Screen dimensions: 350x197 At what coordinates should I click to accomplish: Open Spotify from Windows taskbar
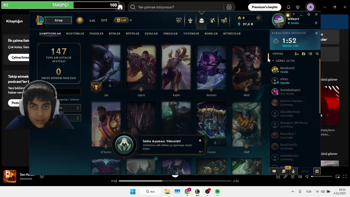(217, 192)
